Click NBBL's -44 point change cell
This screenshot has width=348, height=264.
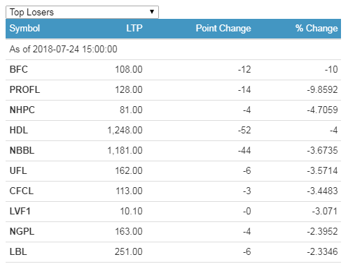click(x=244, y=150)
